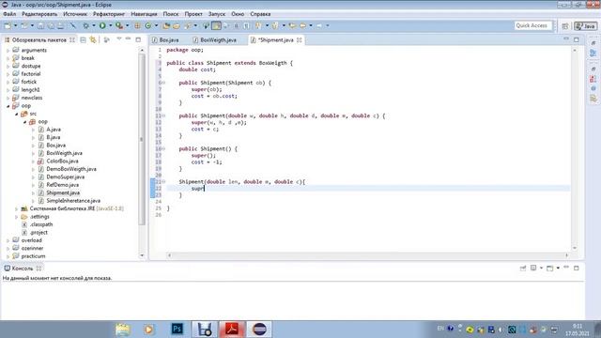The width and height of the screenshot is (601, 338).
Task: Click the Pin Console icon
Action: pyautogui.click(x=523, y=269)
